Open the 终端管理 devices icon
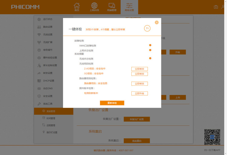This screenshot has width=227, height=155. click(x=112, y=5)
